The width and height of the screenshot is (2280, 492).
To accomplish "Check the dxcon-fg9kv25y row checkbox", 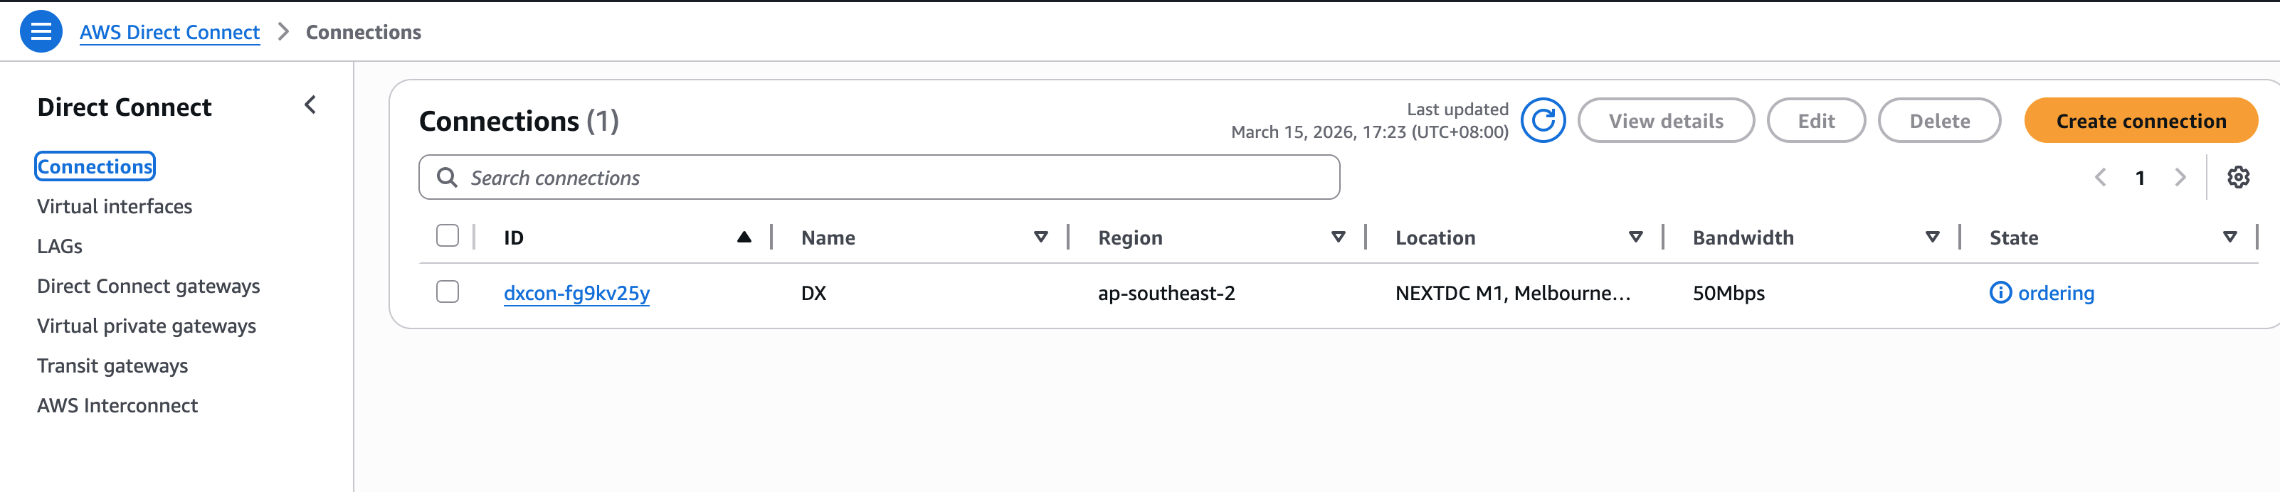I will click(448, 292).
